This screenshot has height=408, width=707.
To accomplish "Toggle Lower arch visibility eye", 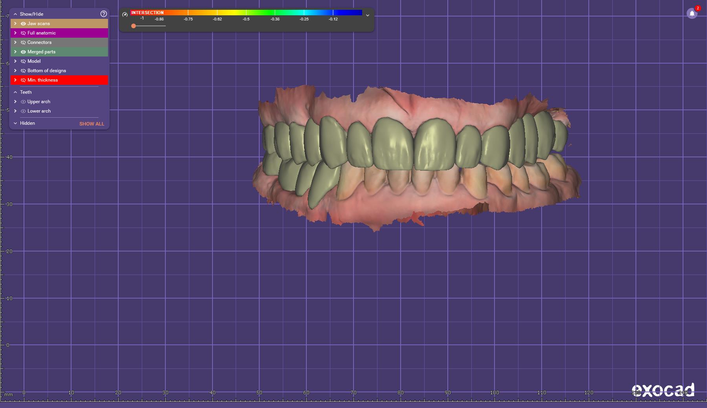I will [x=23, y=111].
